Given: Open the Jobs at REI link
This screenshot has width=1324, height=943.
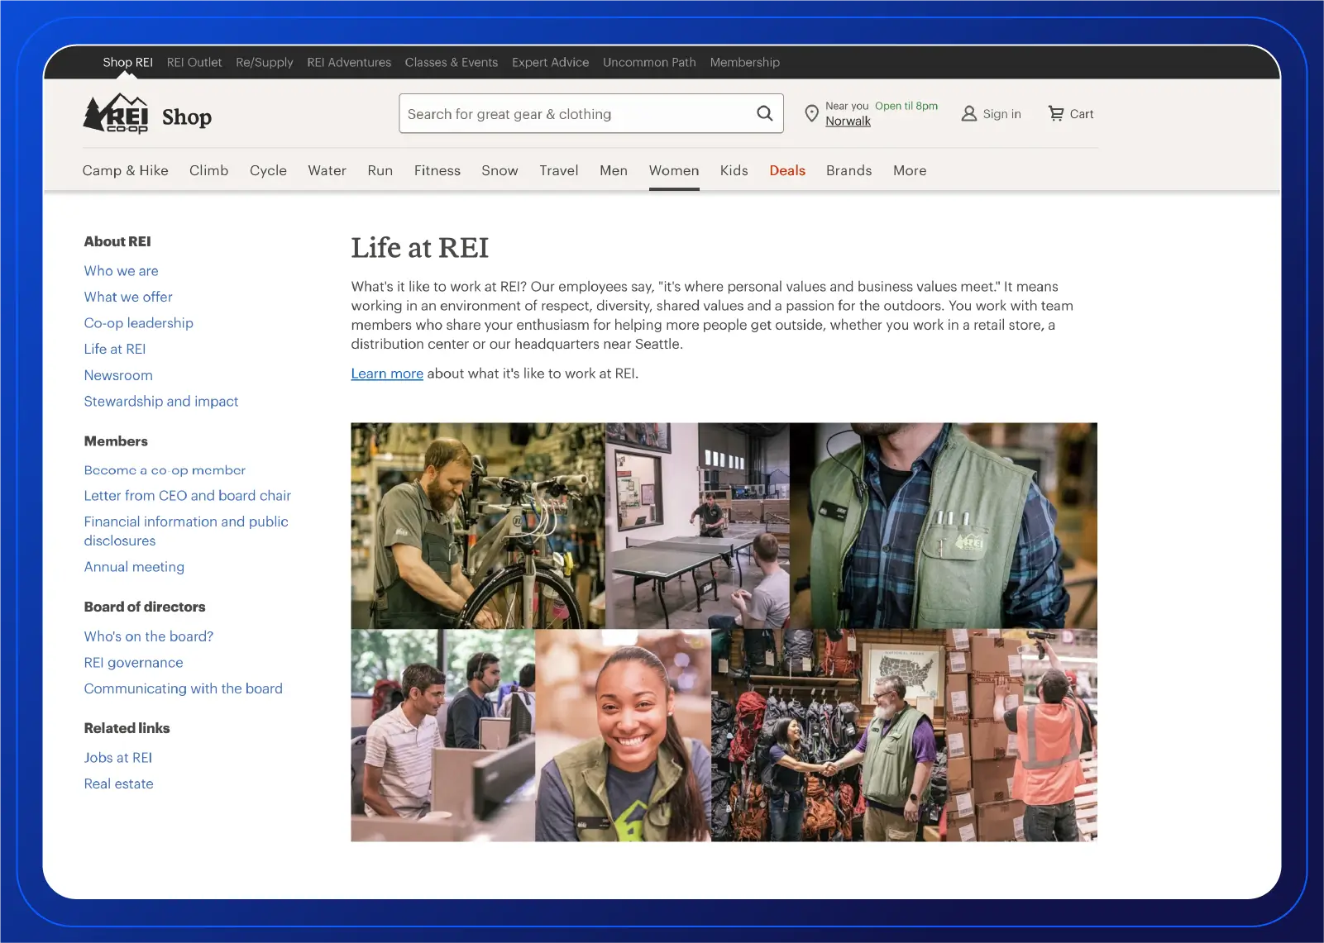Looking at the screenshot, I should click(118, 757).
